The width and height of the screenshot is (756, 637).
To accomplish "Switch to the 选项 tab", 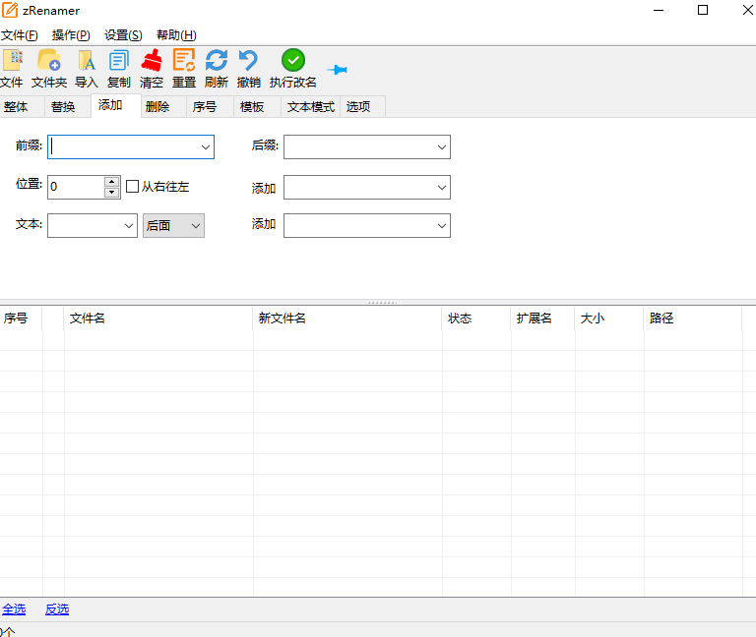I will pos(362,107).
